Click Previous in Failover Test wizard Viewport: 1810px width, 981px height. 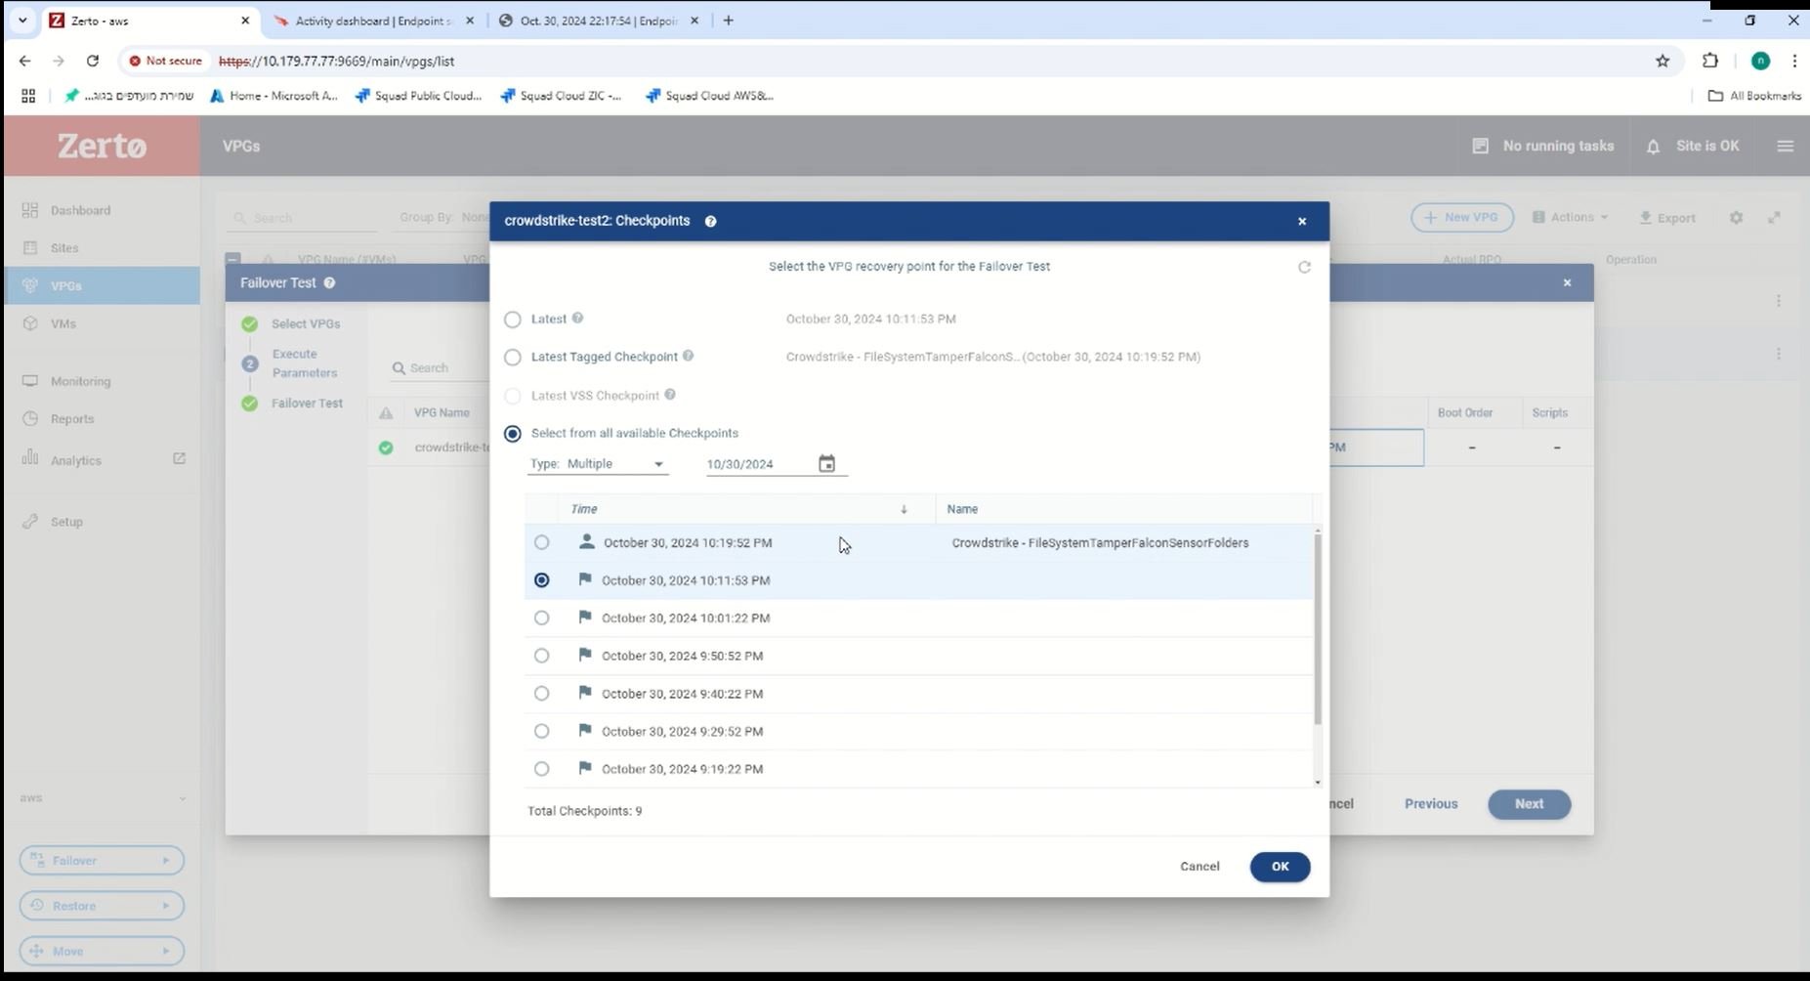1431,804
